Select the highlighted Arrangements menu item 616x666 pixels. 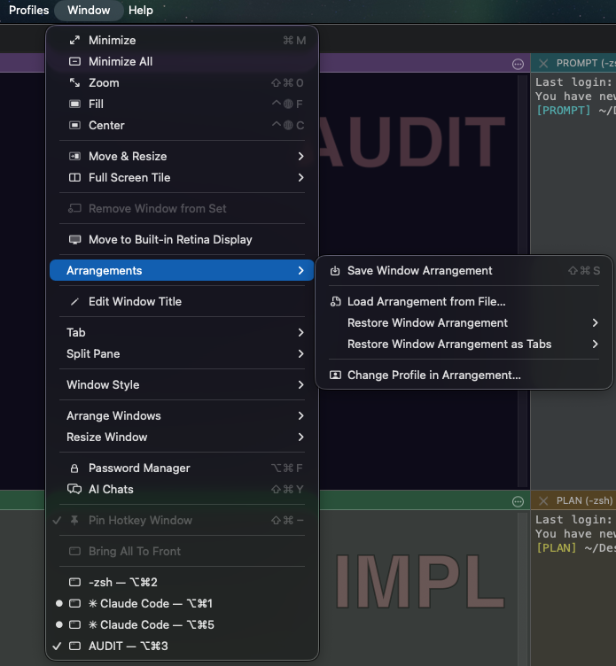(x=182, y=271)
